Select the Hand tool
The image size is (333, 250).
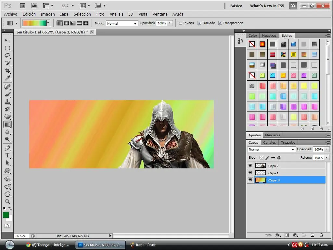point(7,194)
